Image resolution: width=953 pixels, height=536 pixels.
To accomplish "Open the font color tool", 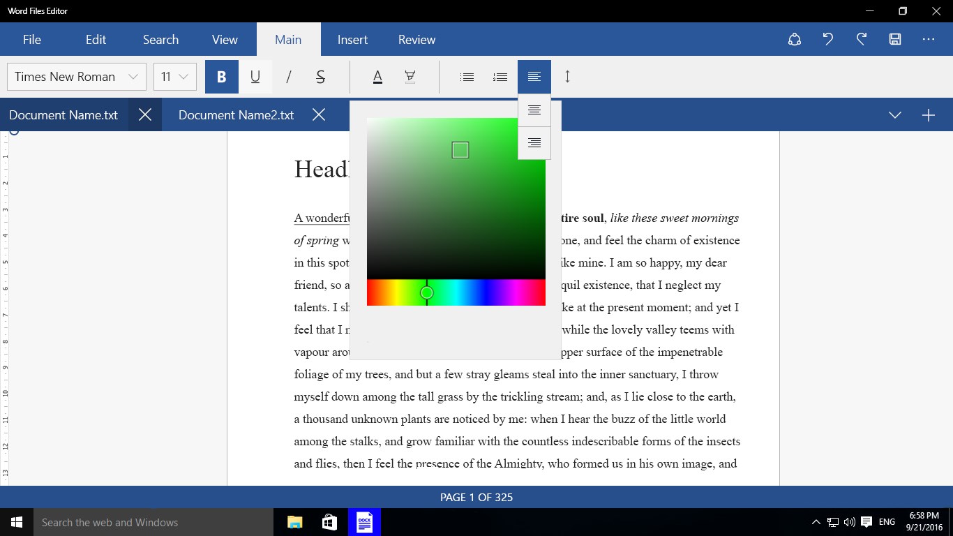I will [377, 77].
